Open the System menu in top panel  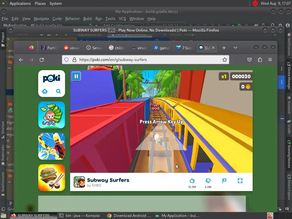tap(56, 3)
